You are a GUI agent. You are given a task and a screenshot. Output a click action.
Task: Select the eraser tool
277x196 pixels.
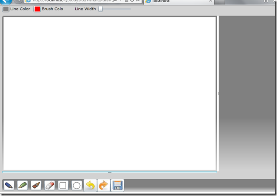pos(50,186)
